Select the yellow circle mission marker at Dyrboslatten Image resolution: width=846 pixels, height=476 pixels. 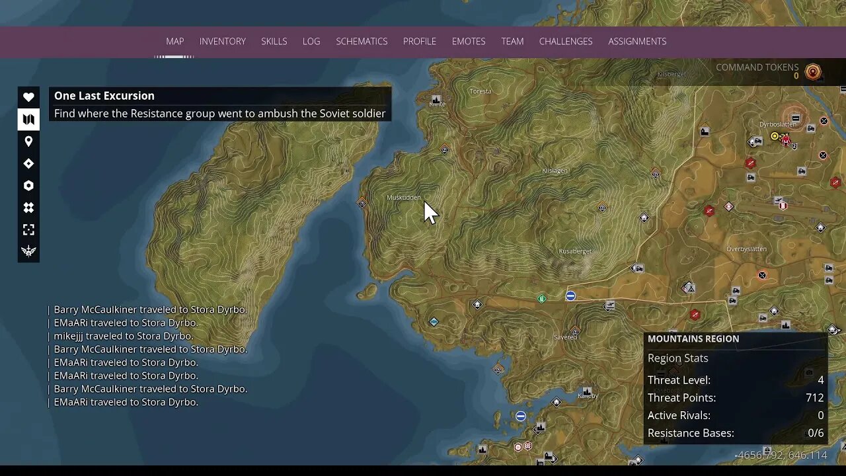tap(775, 137)
